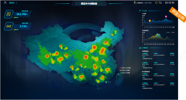Click the weather cloud icon
Image resolution: width=186 pixels, height=100 pixels.
[x=135, y=3]
